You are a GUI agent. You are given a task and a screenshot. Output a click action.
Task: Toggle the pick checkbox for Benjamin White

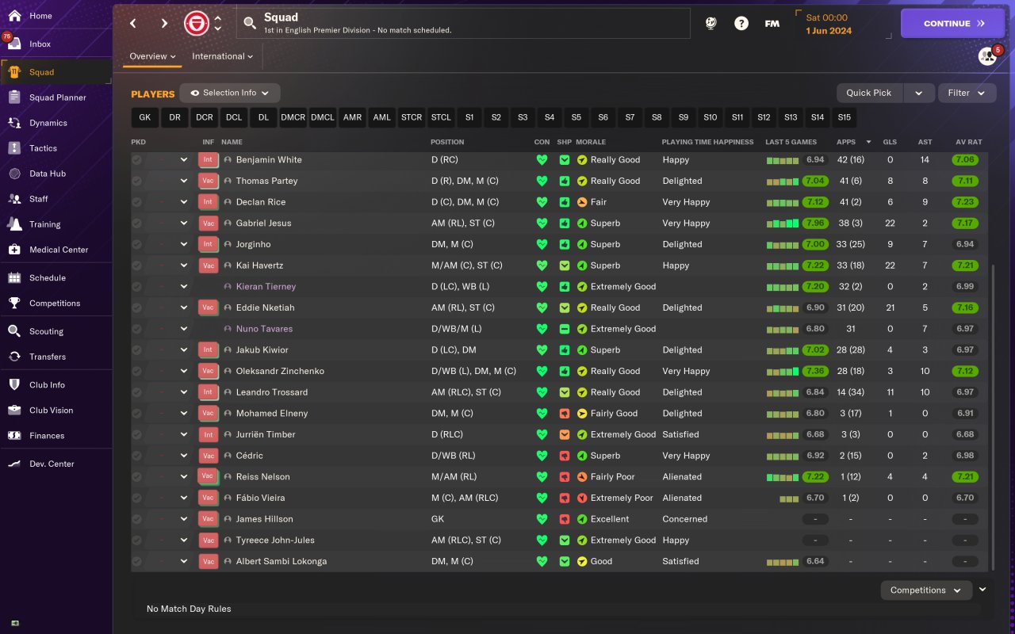(x=137, y=160)
